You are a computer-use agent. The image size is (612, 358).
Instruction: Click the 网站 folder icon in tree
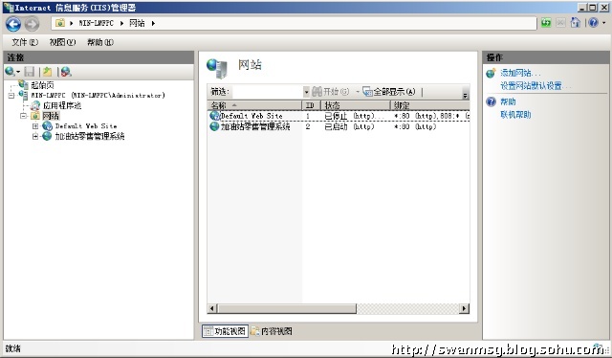(35, 116)
